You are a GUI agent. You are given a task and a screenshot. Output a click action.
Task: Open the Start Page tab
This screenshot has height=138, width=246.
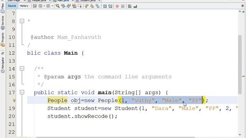click(14, 1)
